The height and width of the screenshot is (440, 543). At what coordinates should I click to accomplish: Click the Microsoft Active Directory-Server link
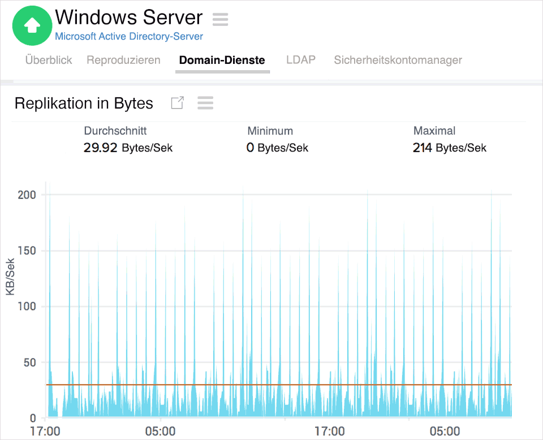point(129,37)
